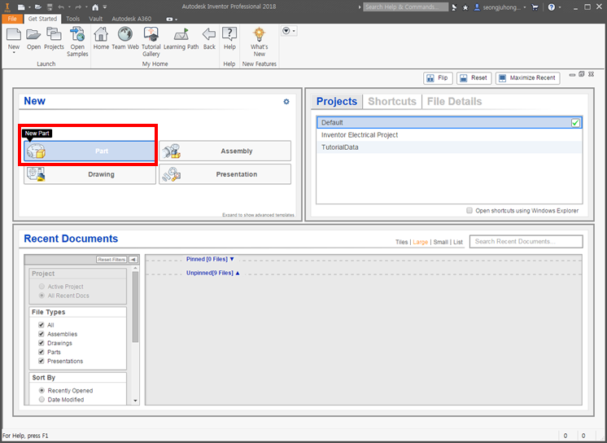Uncheck the Assemblies file type checkbox
Screen dimensions: 607x443
[x=41, y=334]
